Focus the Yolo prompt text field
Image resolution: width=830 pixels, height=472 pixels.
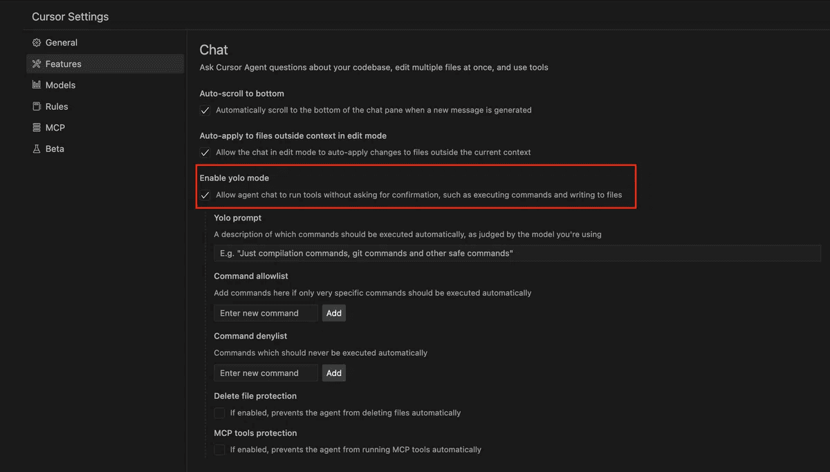click(x=517, y=254)
